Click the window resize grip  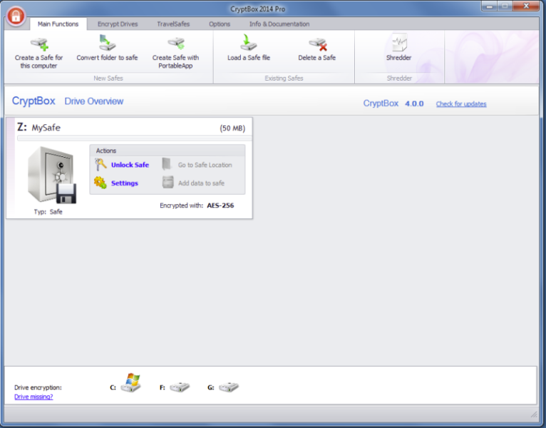pyautogui.click(x=533, y=414)
